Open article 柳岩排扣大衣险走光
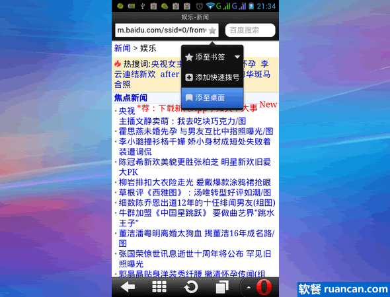Viewport: 390px width, 297px height. 194,183
